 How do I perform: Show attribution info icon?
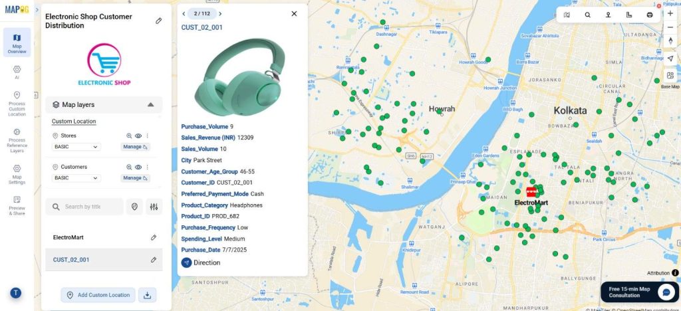coord(676,273)
